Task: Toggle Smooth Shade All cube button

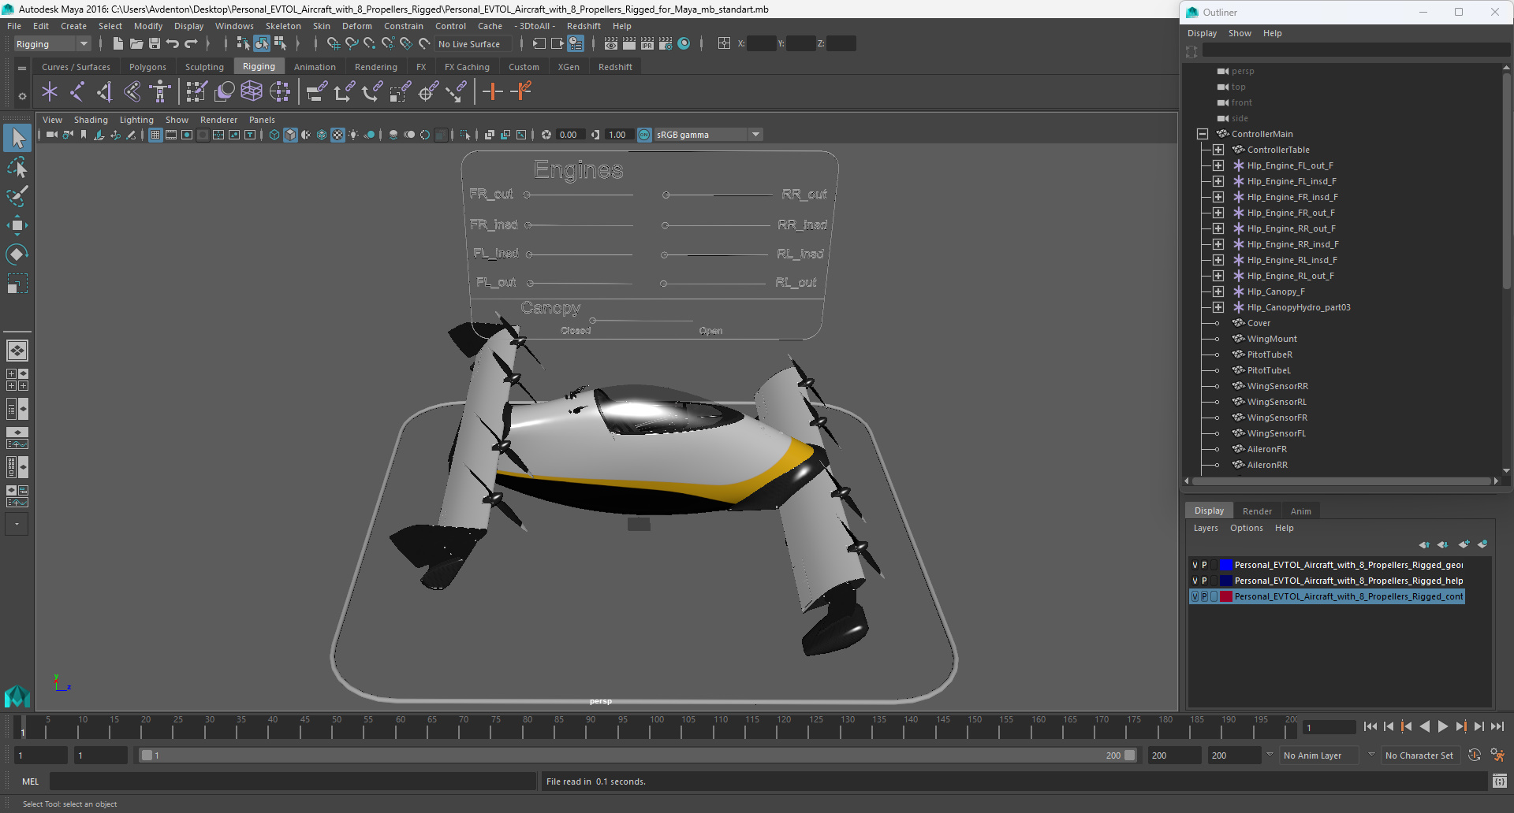Action: click(x=290, y=135)
